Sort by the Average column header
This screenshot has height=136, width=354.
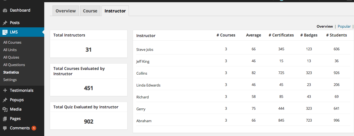tap(253, 35)
